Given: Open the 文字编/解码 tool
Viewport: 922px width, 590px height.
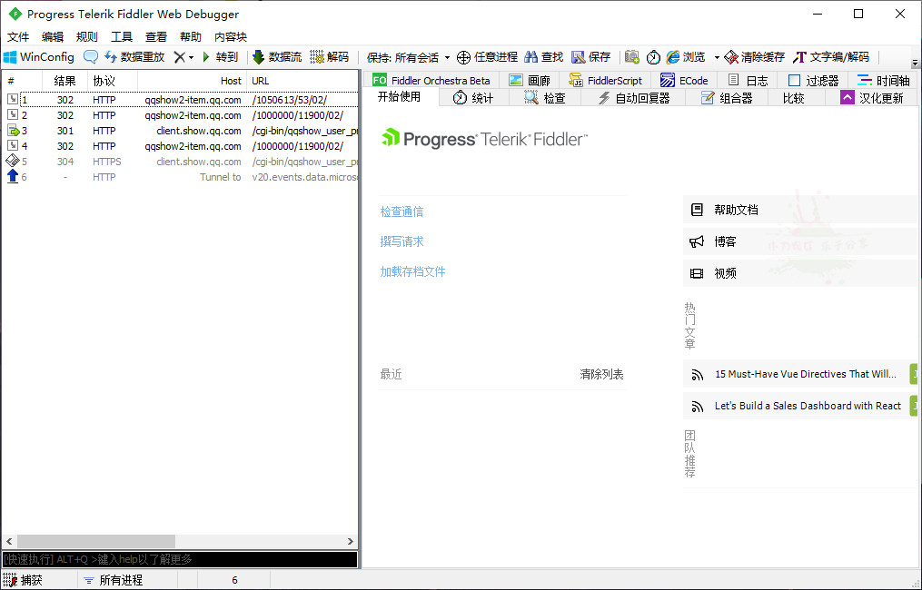Looking at the screenshot, I should click(x=831, y=57).
